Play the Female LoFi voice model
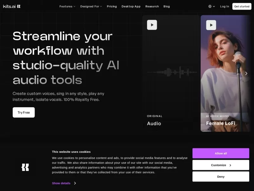Image resolution: width=254 pixels, height=191 pixels. (211, 25)
